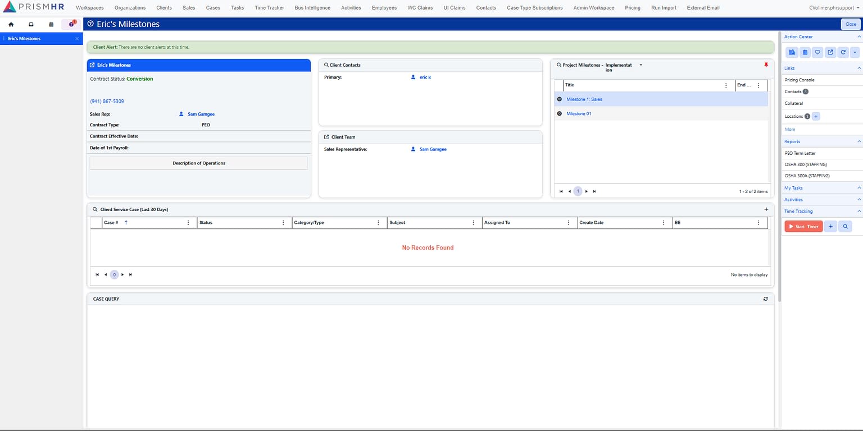Click the heart favorite icon in Action Center
863x431 pixels.
point(817,52)
